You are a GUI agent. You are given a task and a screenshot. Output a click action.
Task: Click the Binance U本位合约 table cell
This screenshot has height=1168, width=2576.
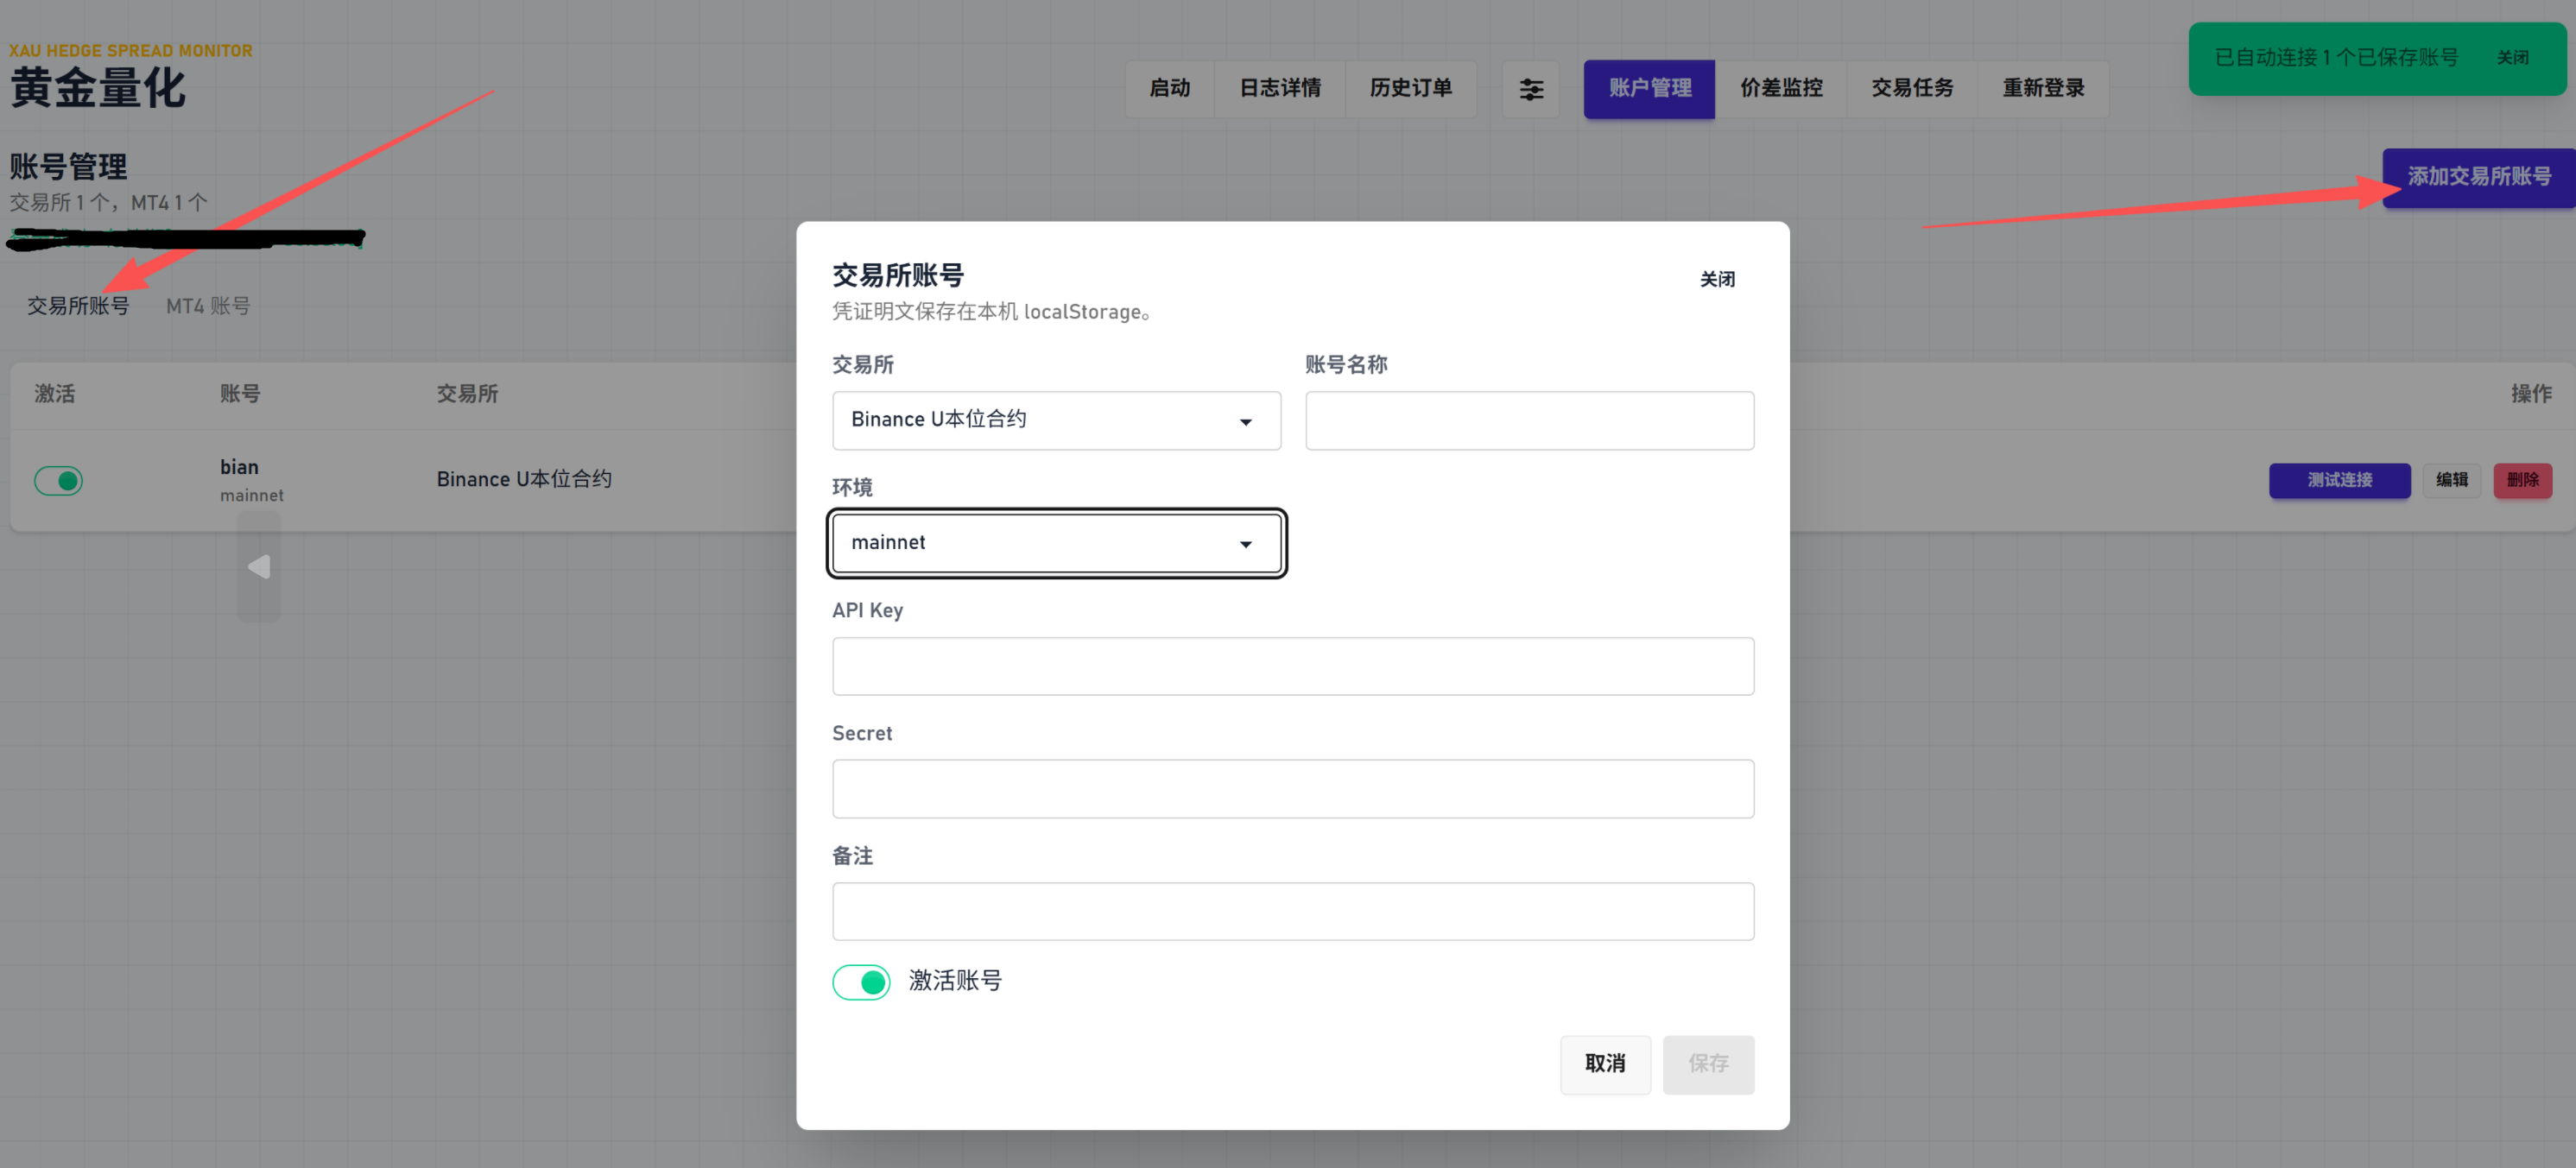[524, 480]
